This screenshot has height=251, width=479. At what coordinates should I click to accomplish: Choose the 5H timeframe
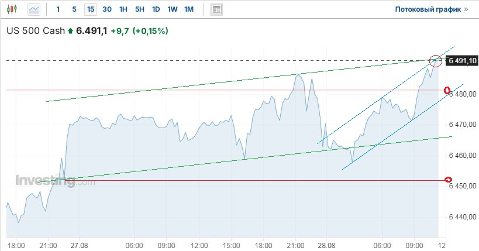[x=139, y=9]
